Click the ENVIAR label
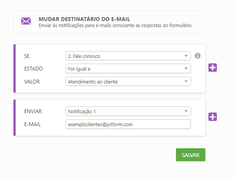Screen dimensions: 234x178 click(x=33, y=111)
